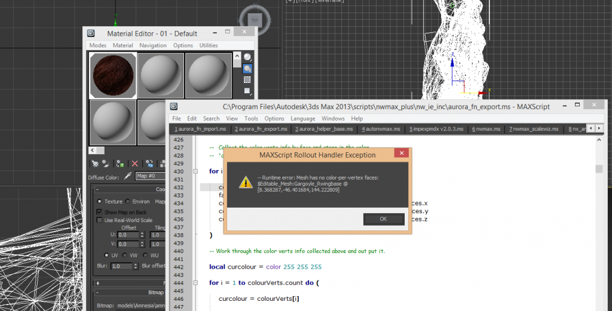The height and width of the screenshot is (311, 612).
Task: Click the Sample UV Tiling icon
Action: click(247, 91)
